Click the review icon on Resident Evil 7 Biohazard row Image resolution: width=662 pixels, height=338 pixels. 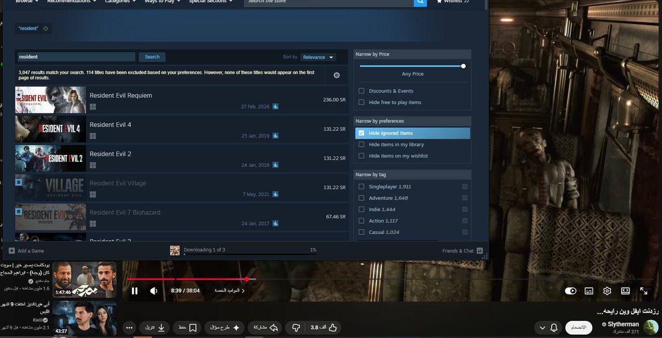(275, 223)
